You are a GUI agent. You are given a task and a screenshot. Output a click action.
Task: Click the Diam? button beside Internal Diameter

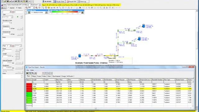pos(19,63)
